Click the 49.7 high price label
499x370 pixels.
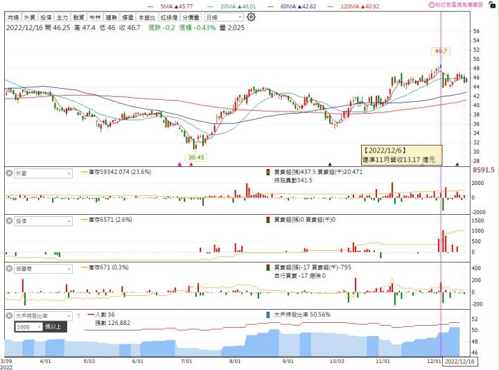click(x=441, y=51)
